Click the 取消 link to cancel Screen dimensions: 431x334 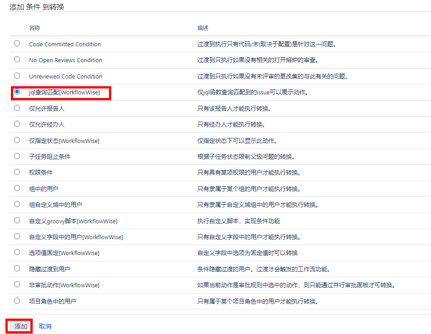click(45, 326)
